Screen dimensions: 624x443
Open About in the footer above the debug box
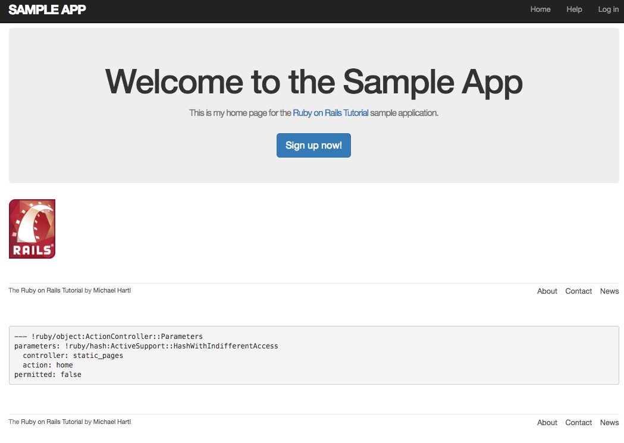[547, 291]
